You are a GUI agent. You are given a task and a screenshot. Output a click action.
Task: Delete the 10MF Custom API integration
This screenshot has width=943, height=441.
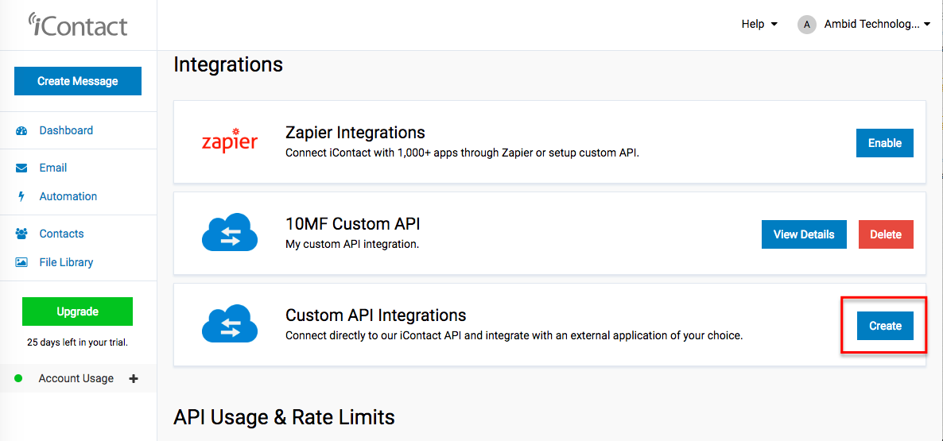click(885, 234)
